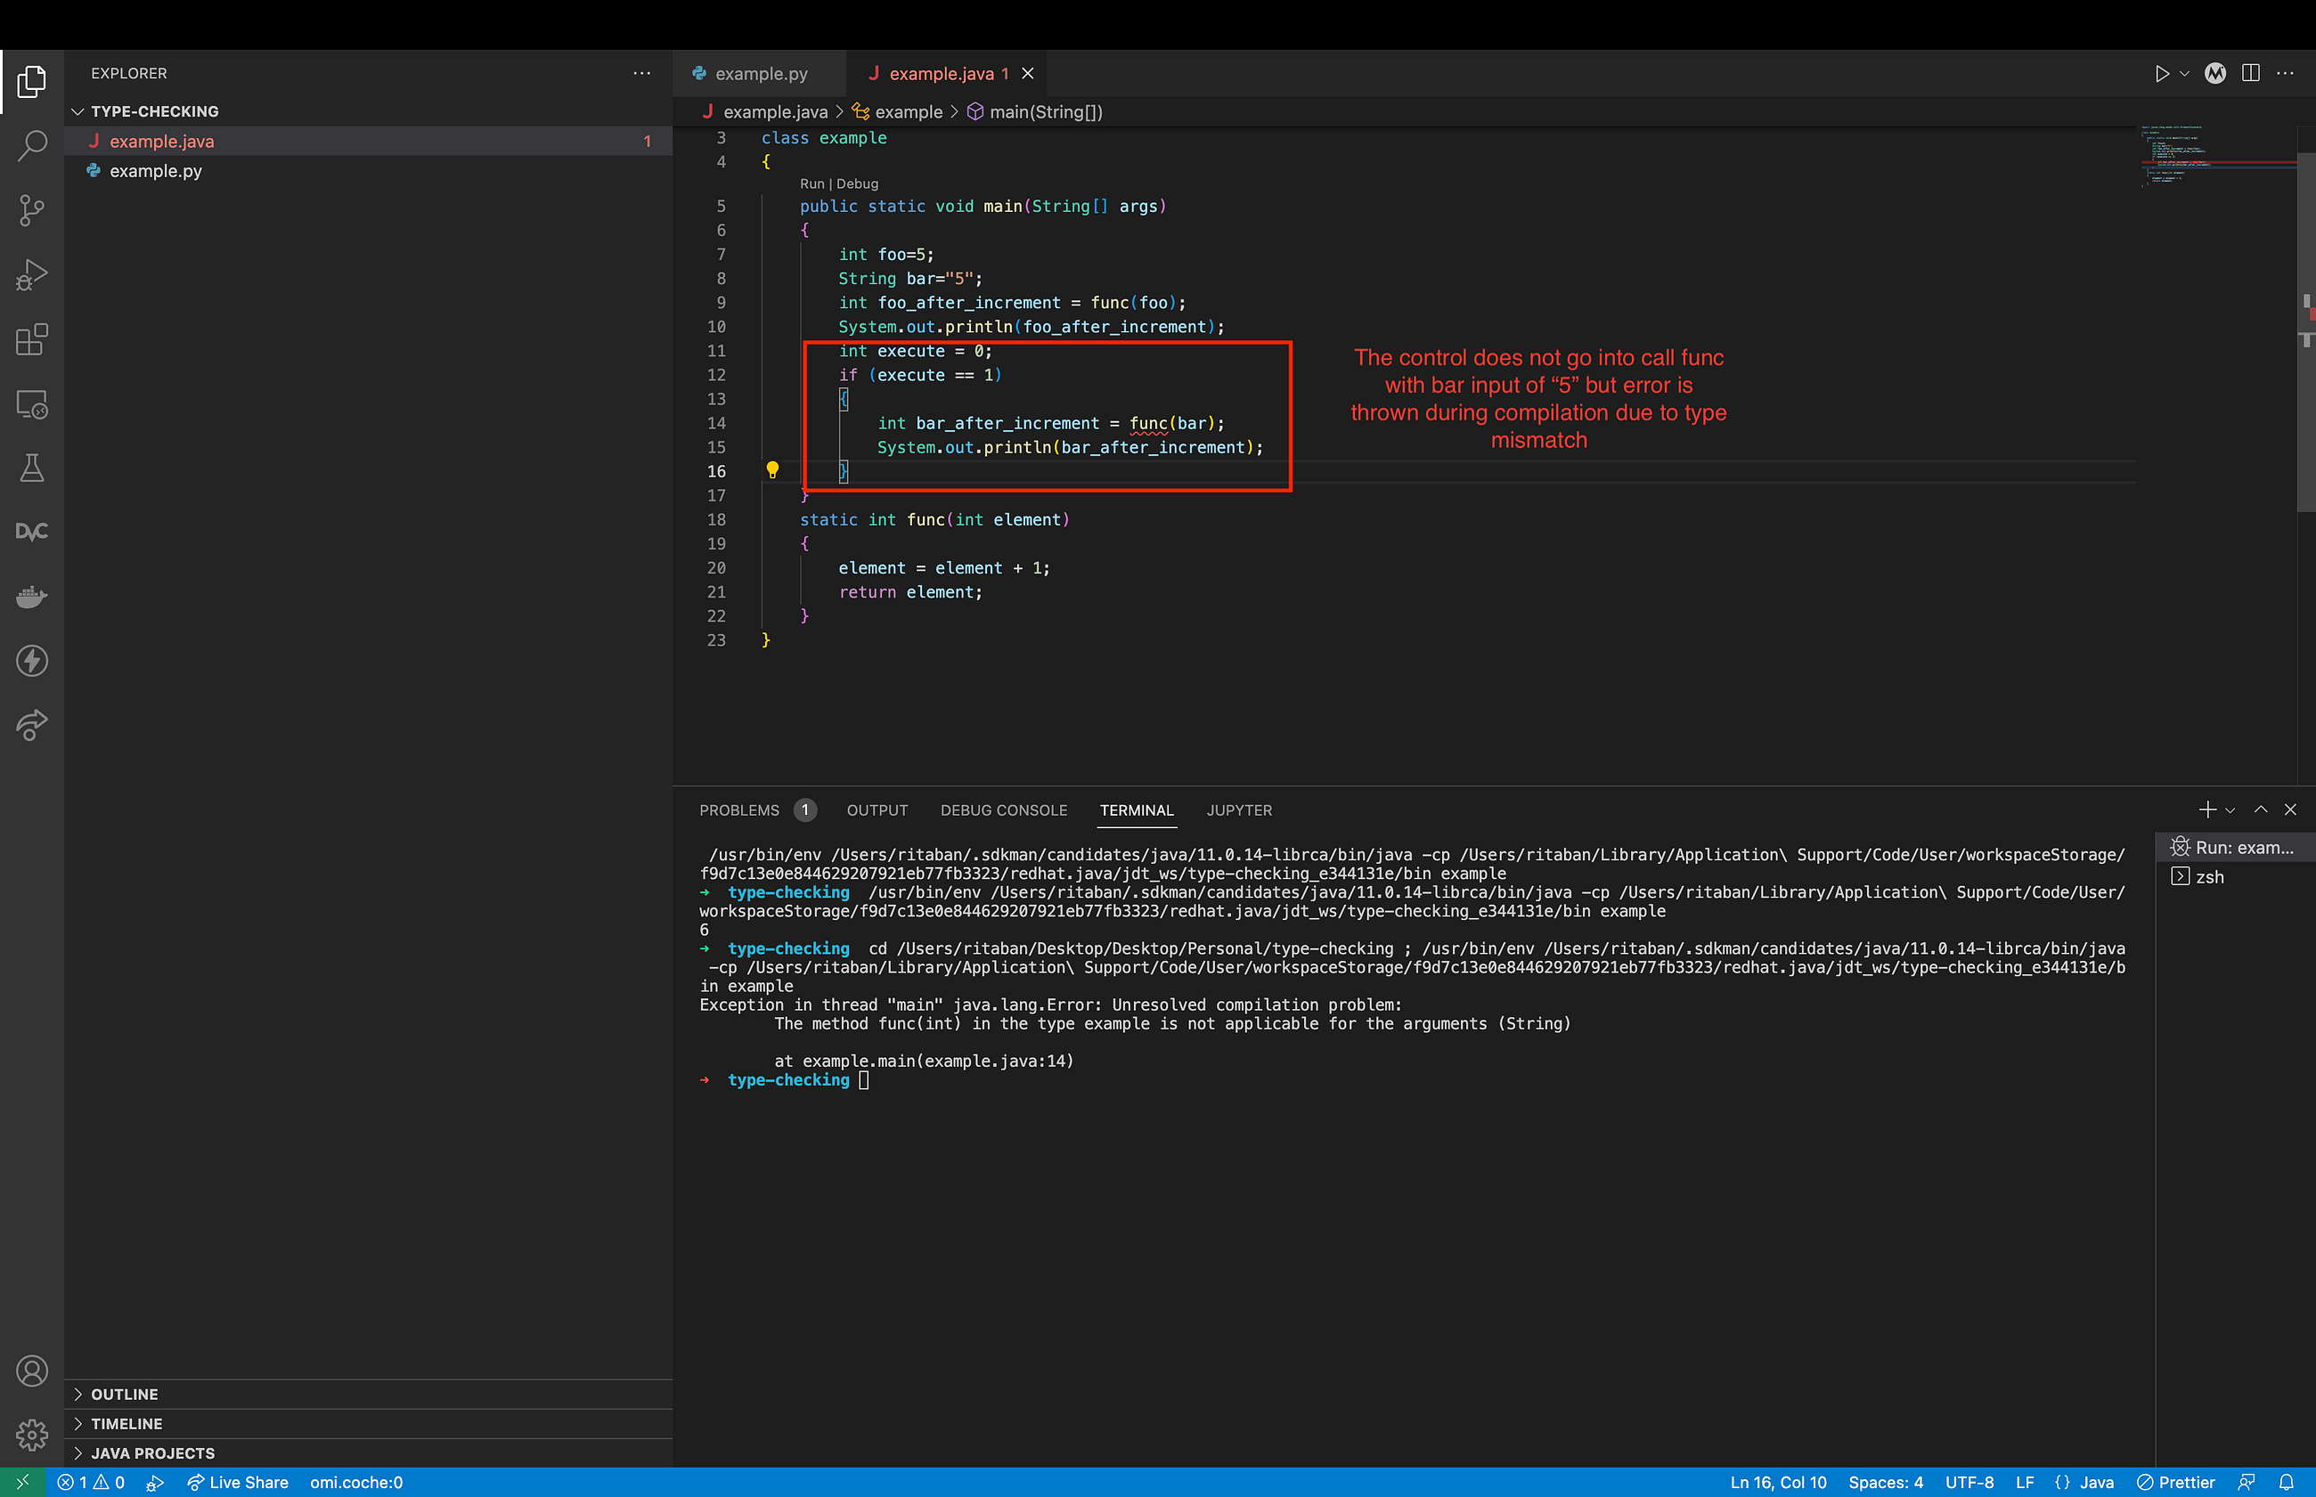Click the debug status bar icon
The height and width of the screenshot is (1497, 2316).
(155, 1483)
